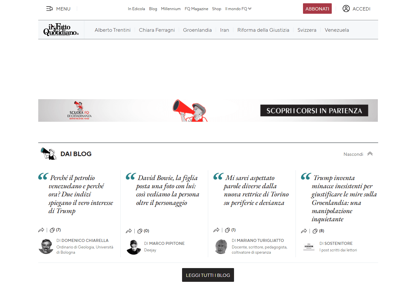The width and height of the screenshot is (403, 290).
Task: Open the SOSTENITORE author page
Action: (x=339, y=243)
